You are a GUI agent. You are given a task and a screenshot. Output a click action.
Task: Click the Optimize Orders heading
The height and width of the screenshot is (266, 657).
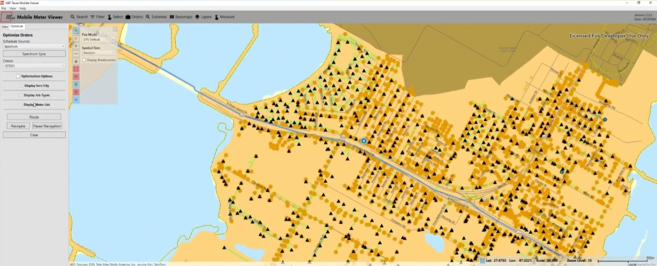(18, 35)
